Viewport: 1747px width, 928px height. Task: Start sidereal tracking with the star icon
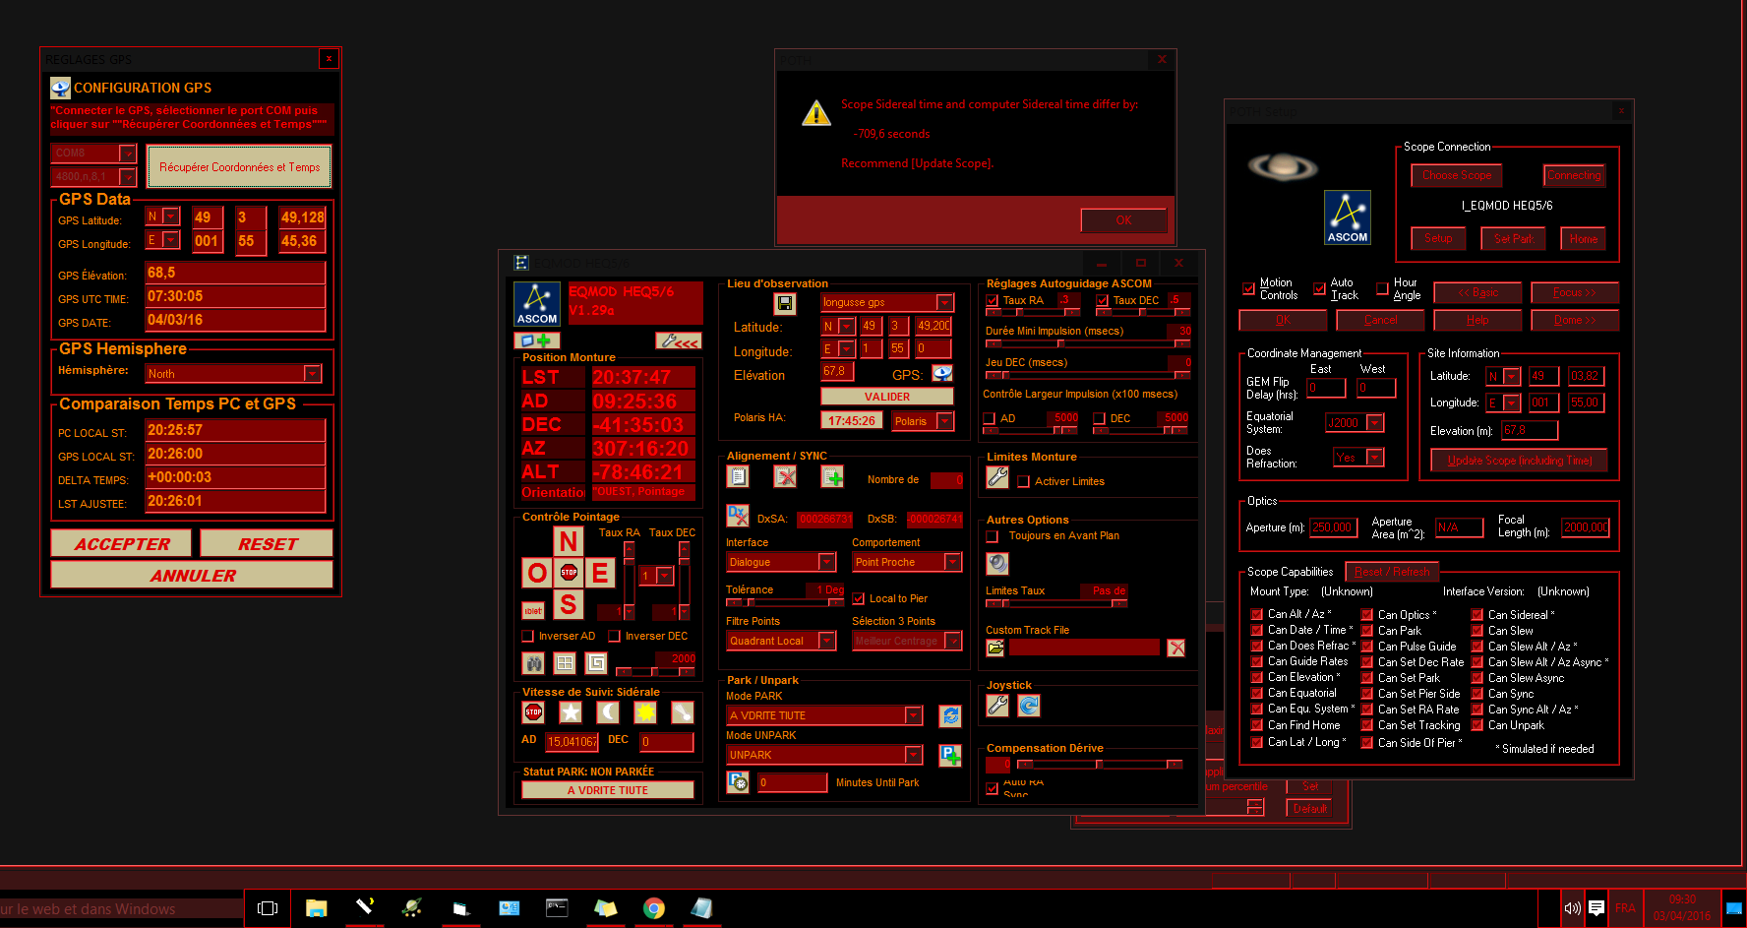pyautogui.click(x=571, y=711)
